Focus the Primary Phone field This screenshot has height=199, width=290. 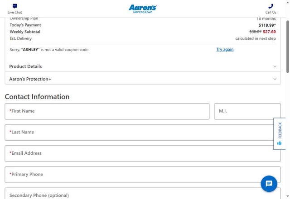pos(143,175)
